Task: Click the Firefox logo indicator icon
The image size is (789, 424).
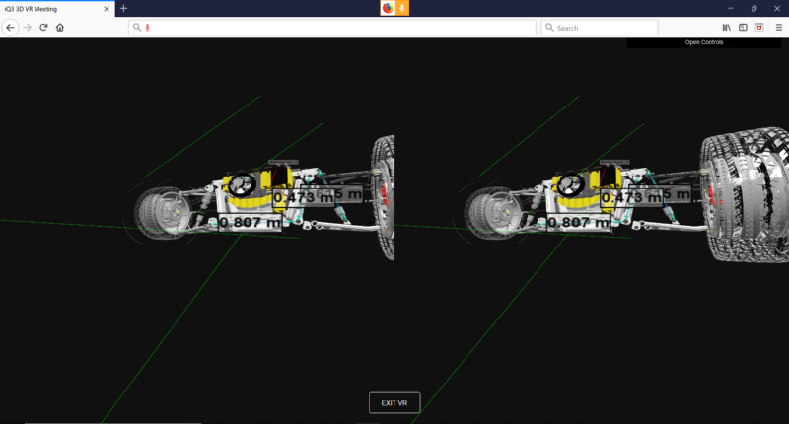Action: click(x=388, y=8)
